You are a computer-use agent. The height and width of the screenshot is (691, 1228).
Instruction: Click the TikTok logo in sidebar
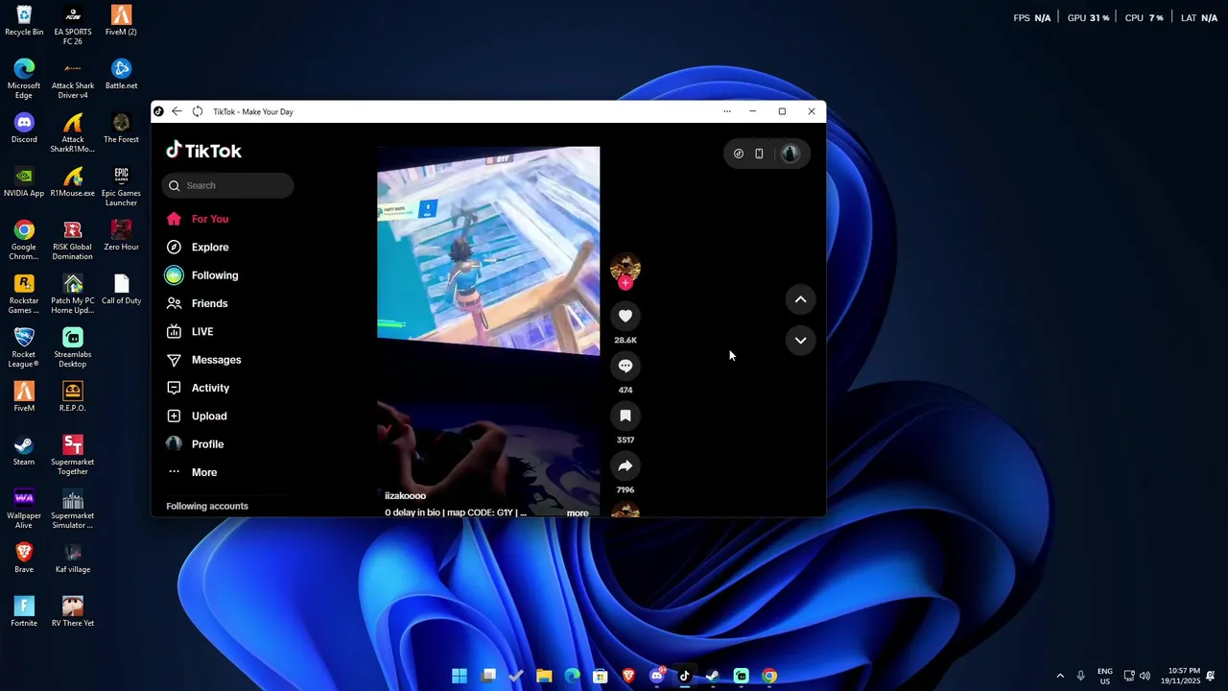pos(203,151)
